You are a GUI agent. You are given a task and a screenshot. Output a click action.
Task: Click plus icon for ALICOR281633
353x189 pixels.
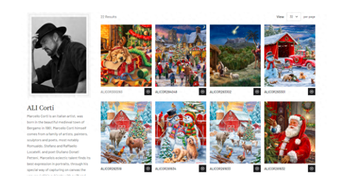click(257, 168)
